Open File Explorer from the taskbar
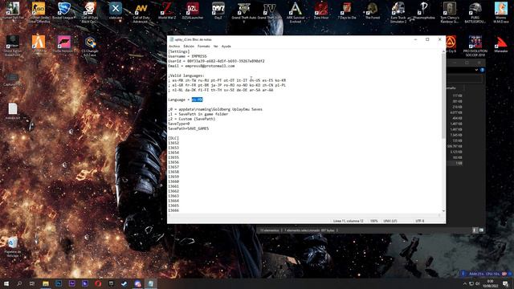Screen dimensions: 514x289 pos(46,283)
